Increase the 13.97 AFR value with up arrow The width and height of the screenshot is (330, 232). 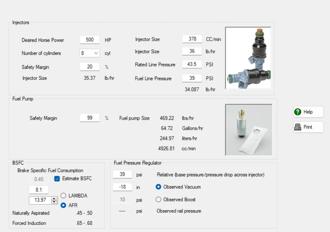point(54,198)
